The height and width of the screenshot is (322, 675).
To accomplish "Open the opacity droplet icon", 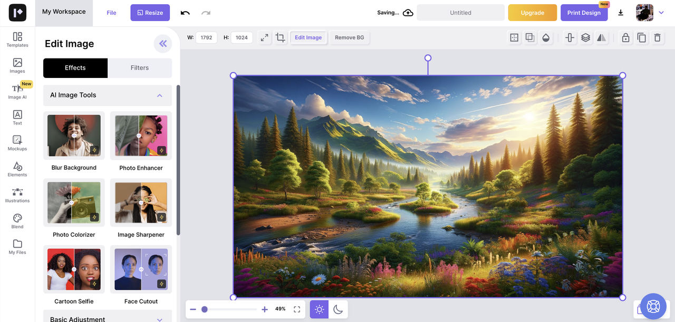I will coord(546,37).
